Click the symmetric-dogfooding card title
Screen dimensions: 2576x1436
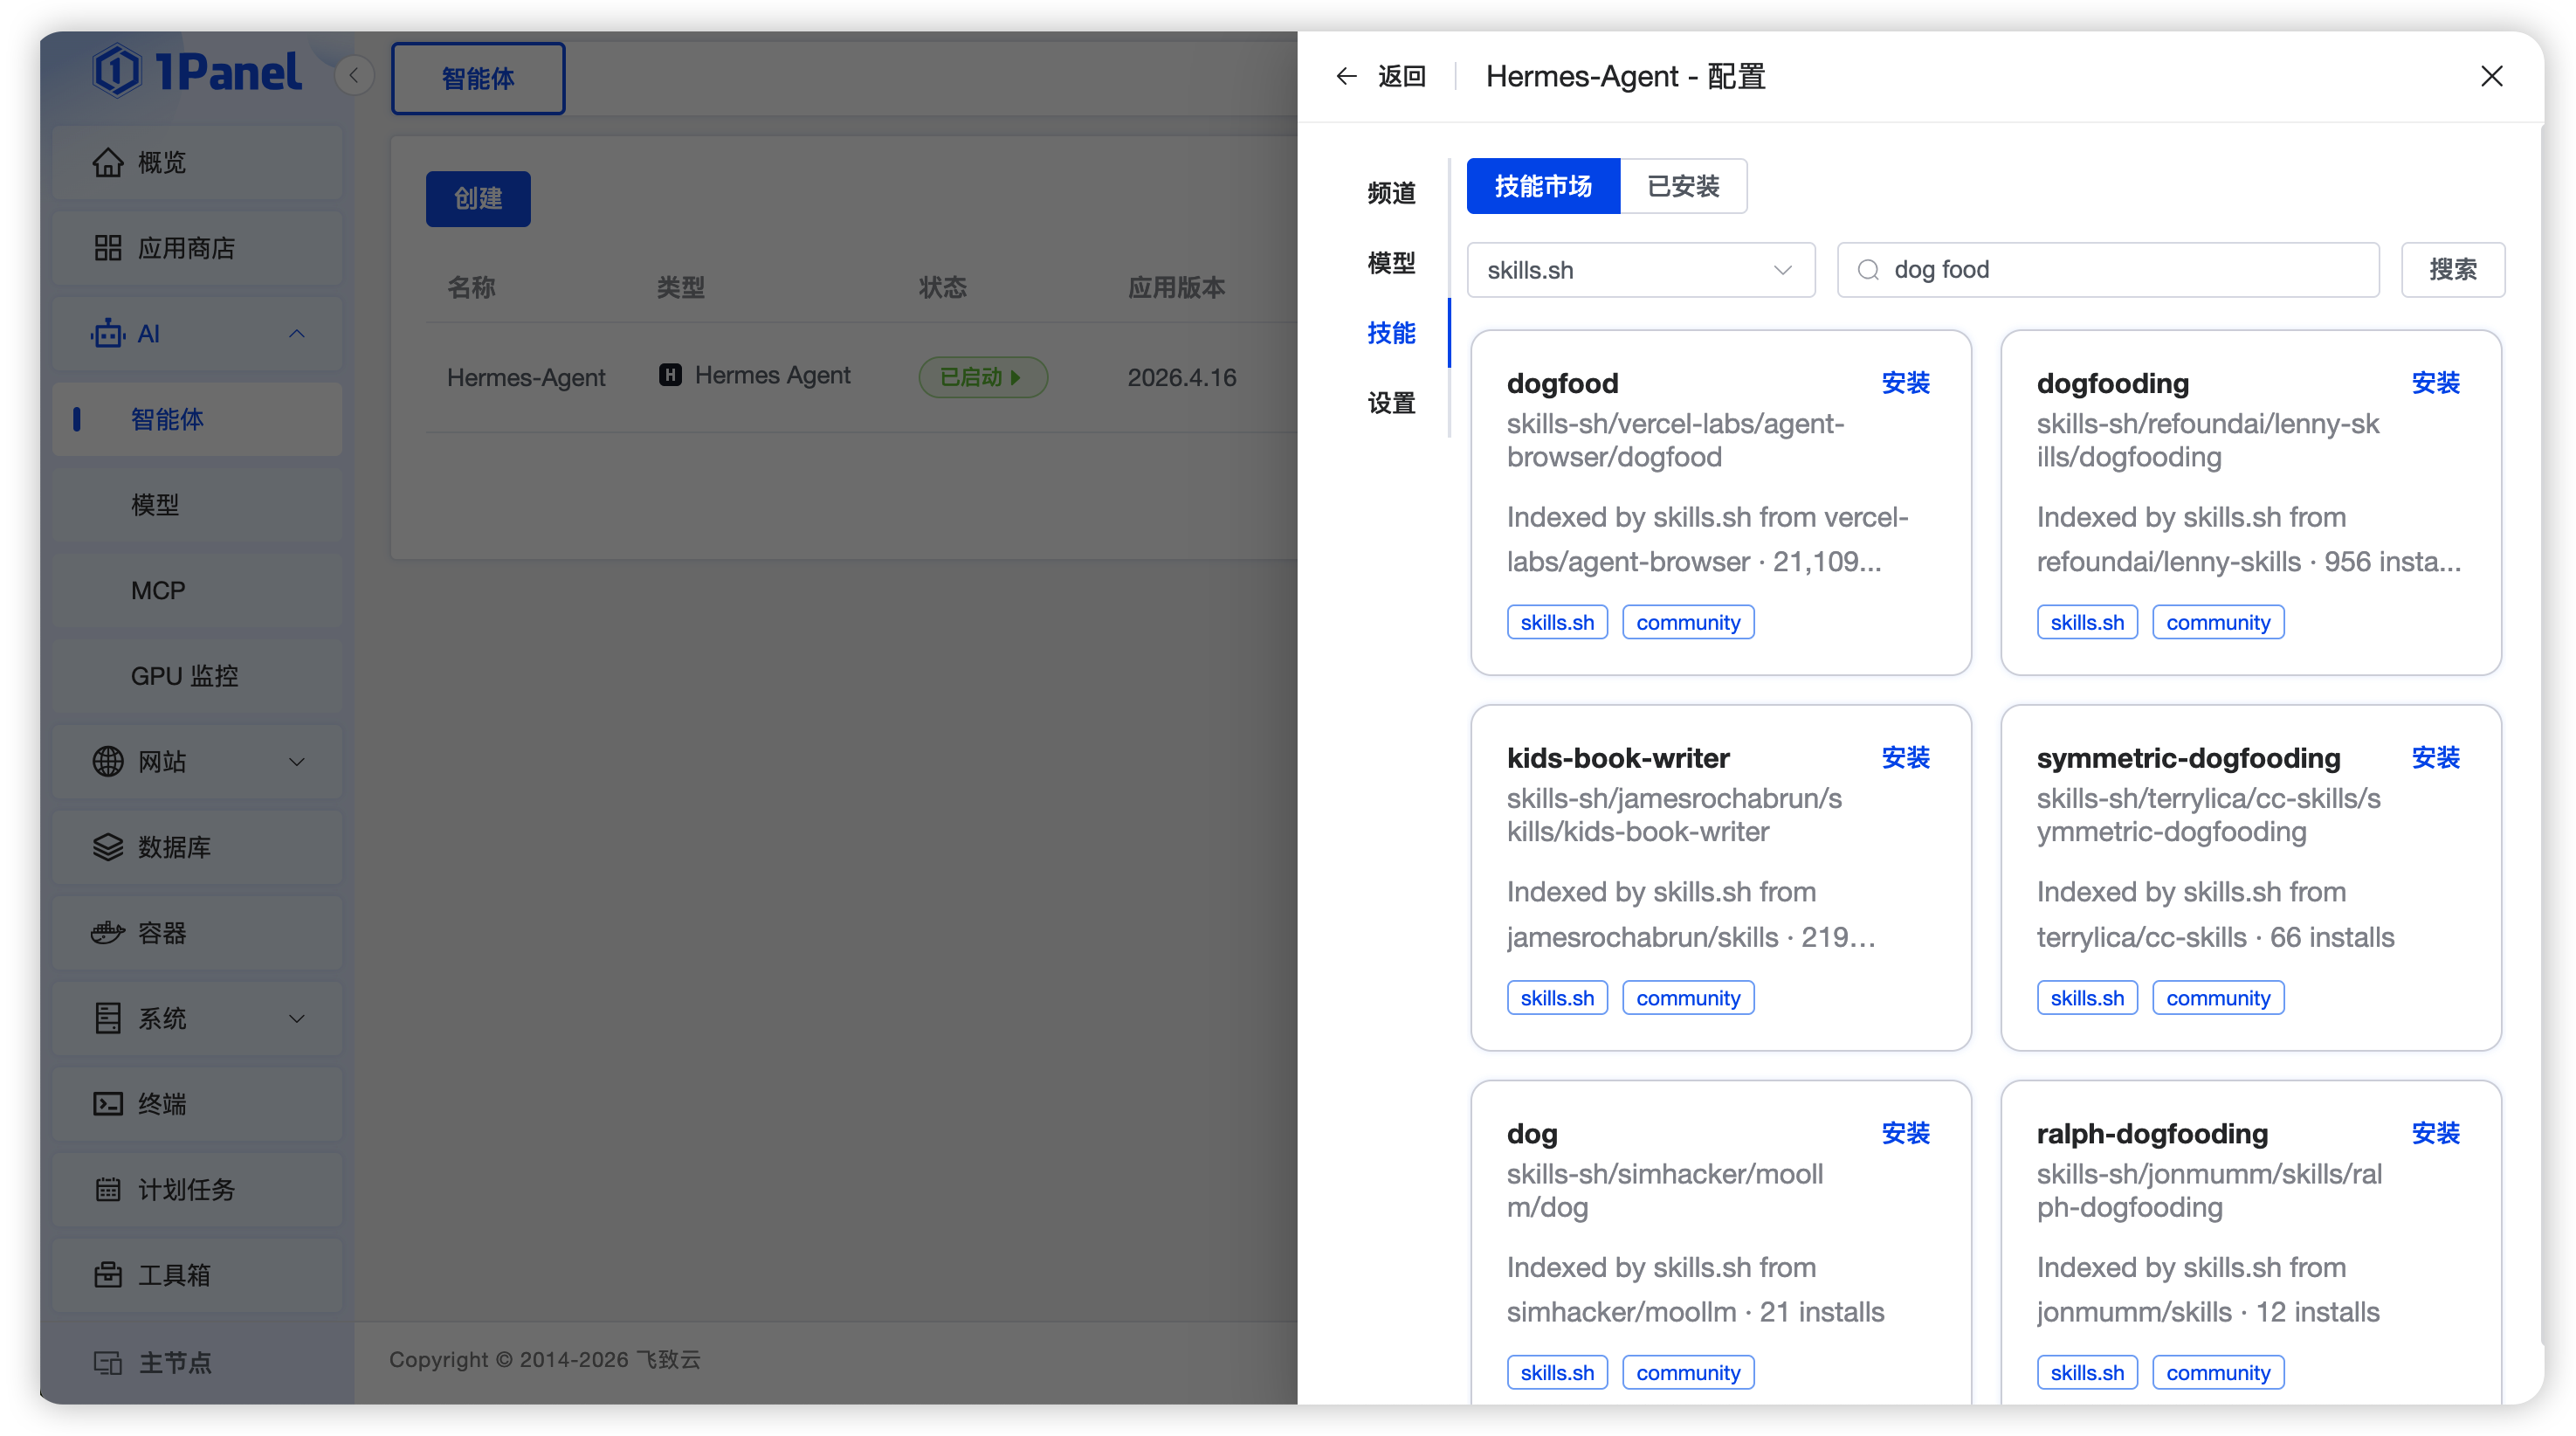2188,758
